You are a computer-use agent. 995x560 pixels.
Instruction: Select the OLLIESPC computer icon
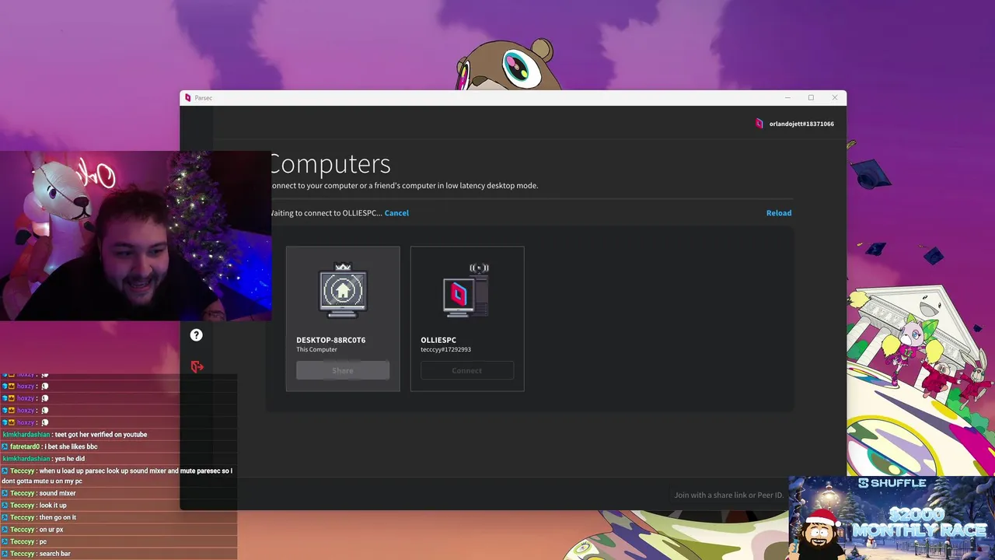click(x=467, y=291)
